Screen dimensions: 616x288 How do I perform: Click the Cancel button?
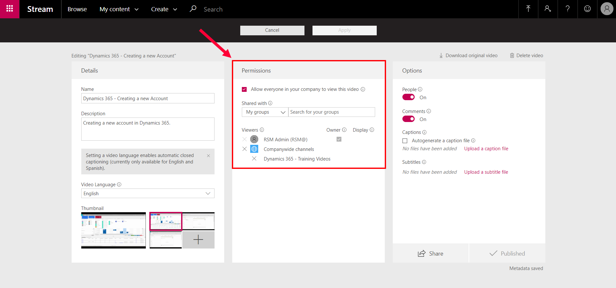[x=272, y=30]
